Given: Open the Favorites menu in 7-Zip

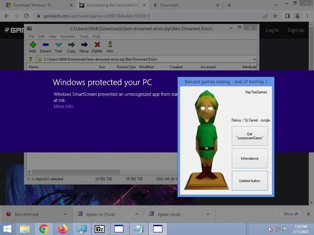Looking at the screenshot, I should (x=68, y=36).
